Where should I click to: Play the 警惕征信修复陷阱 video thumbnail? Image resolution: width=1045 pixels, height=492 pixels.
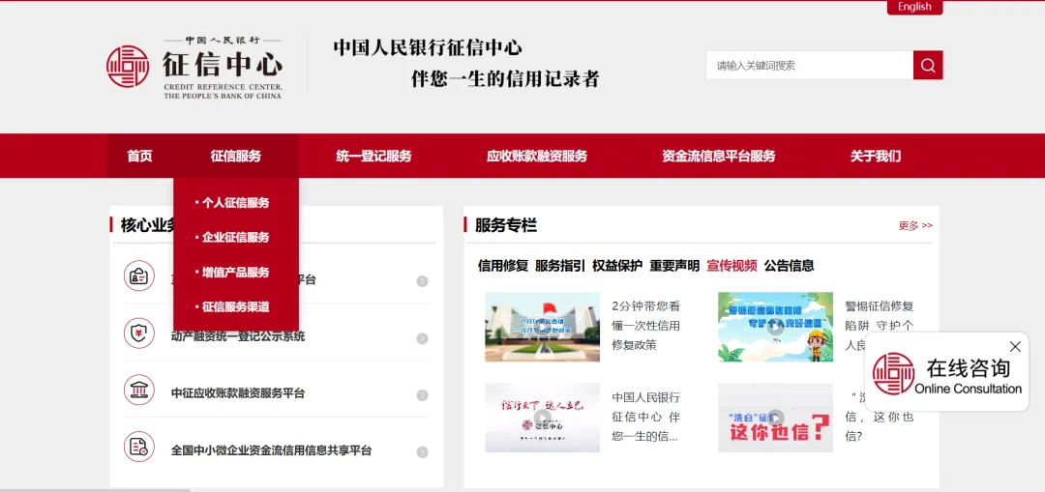click(x=775, y=327)
